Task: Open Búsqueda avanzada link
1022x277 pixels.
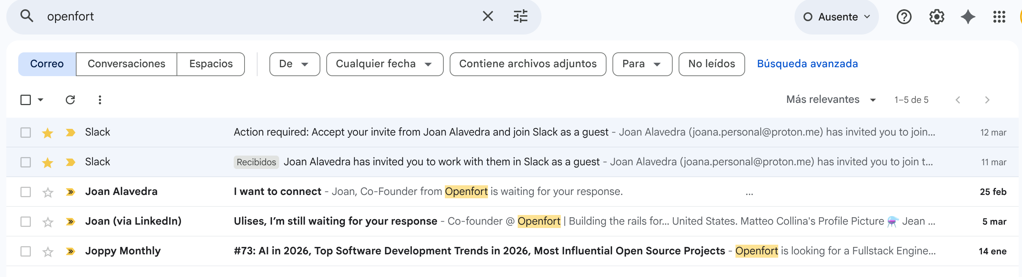Action: [x=807, y=64]
